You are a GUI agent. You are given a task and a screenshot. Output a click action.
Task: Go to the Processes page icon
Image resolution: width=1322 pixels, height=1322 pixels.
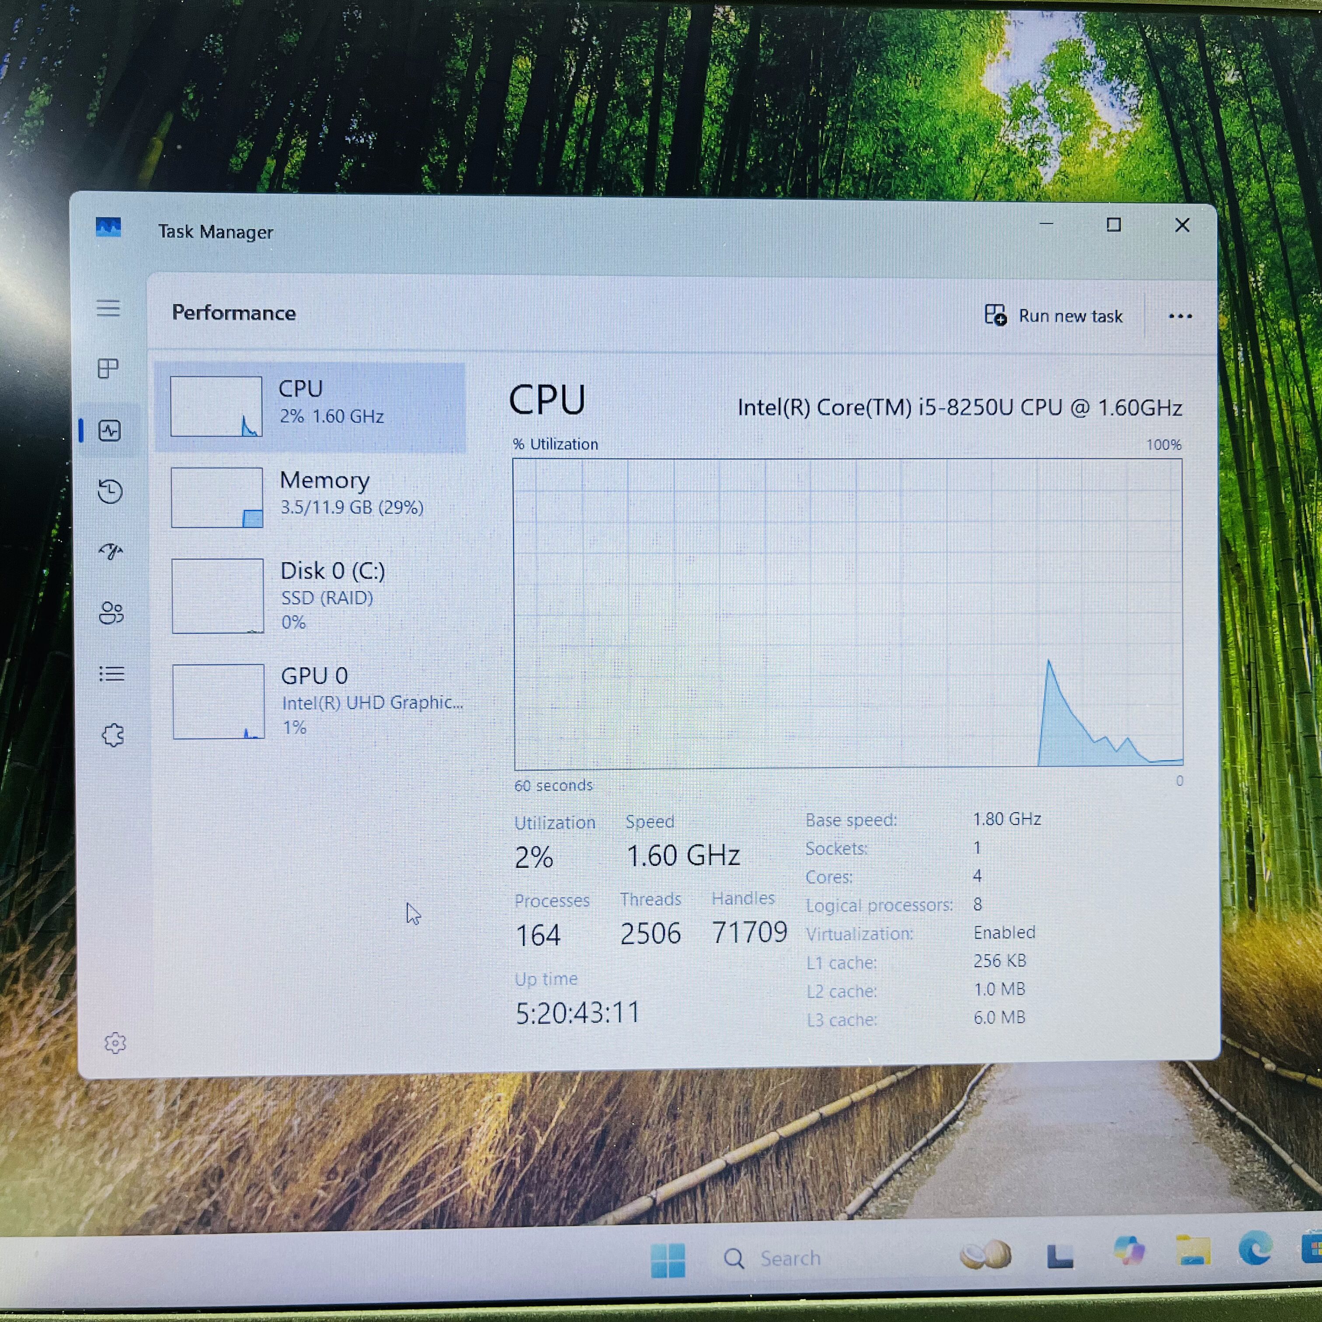(108, 369)
